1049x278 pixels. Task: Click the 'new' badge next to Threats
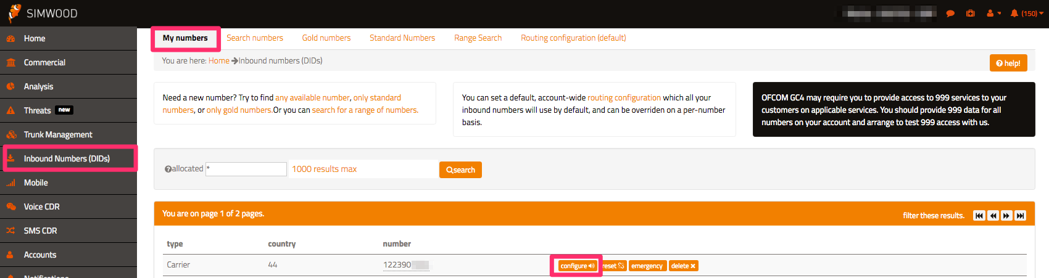(64, 110)
